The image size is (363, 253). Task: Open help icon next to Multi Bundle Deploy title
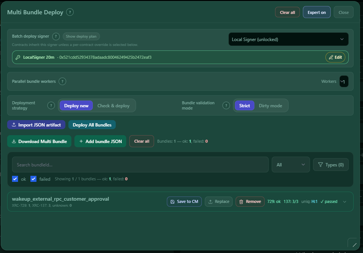pyautogui.click(x=70, y=12)
